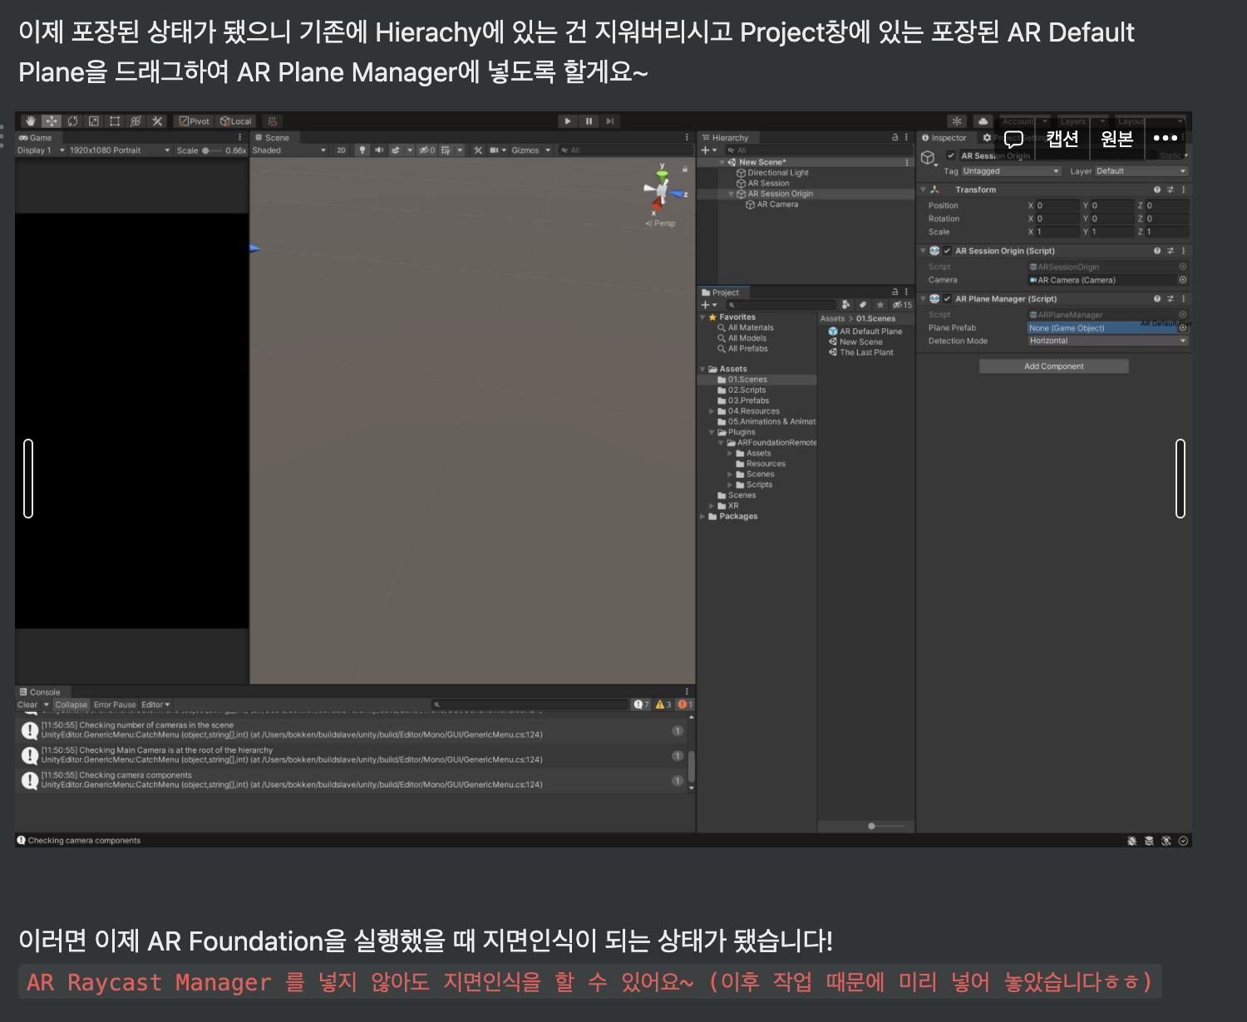
Task: Select AR Default Plane prefab asset
Action: tap(865, 332)
